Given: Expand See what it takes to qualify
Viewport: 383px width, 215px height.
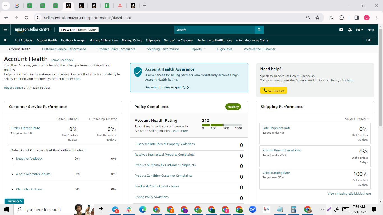Looking at the screenshot, I should pos(167,87).
